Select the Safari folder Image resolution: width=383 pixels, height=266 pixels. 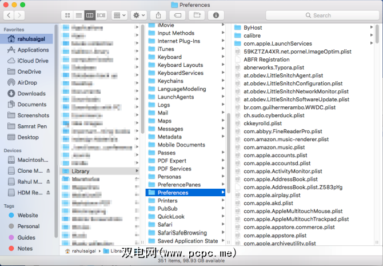click(x=185, y=224)
